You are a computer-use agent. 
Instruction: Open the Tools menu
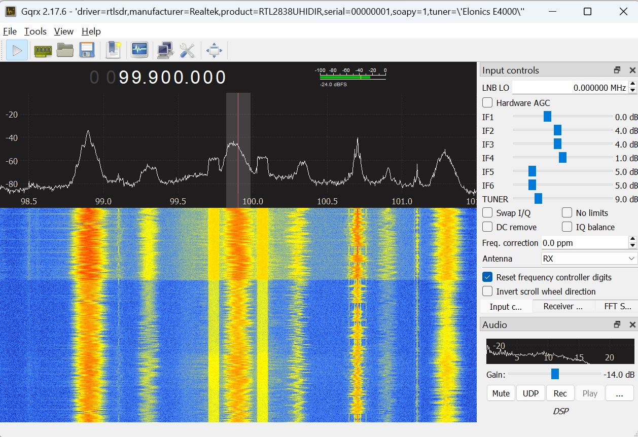(36, 31)
